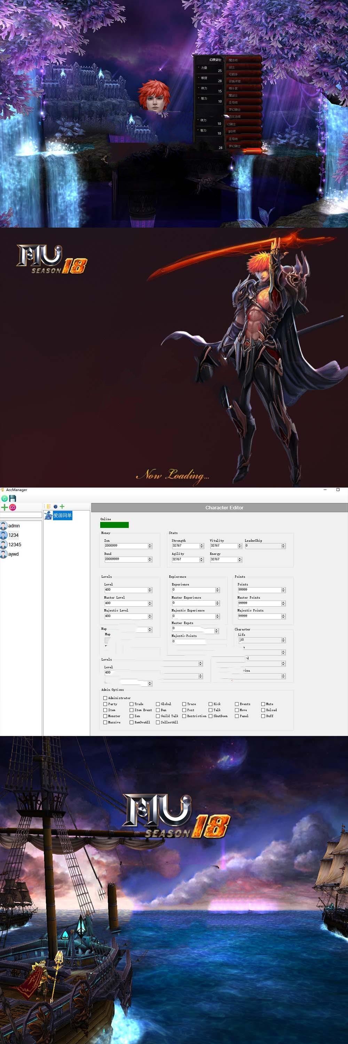
Task: Choose the 格斗家 class button
Action: pyautogui.click(x=242, y=88)
